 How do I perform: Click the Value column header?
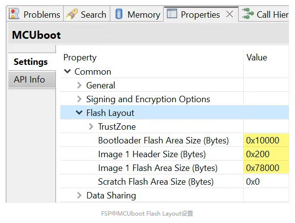[257, 57]
